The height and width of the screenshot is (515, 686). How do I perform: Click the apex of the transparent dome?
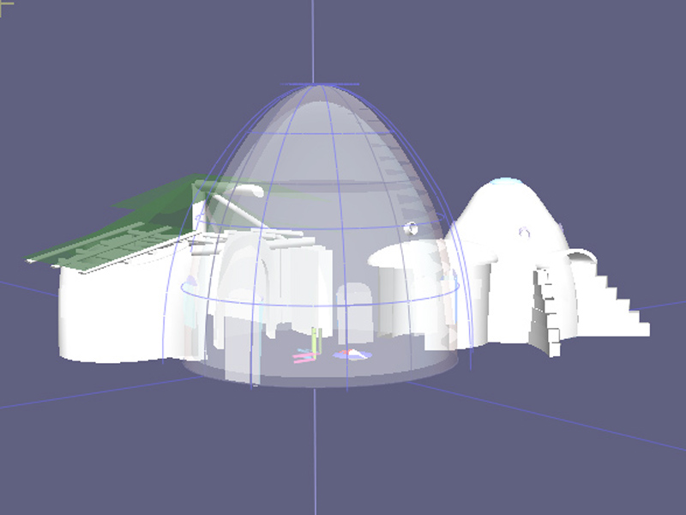point(318,85)
